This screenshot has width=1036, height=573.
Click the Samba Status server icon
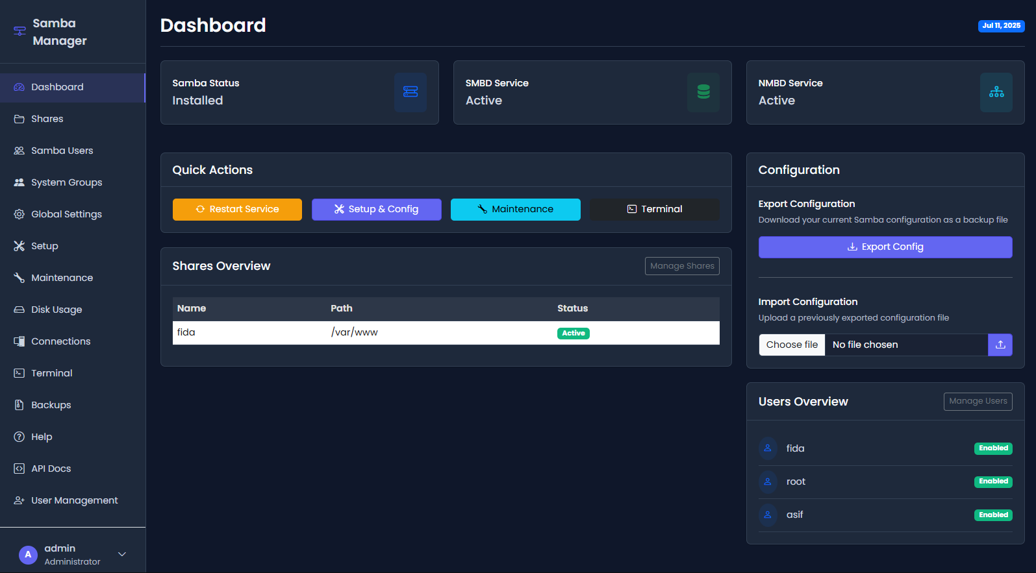tap(411, 92)
